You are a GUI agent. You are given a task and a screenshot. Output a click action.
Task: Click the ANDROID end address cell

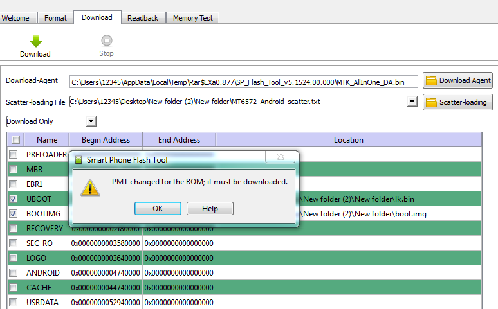point(179,273)
